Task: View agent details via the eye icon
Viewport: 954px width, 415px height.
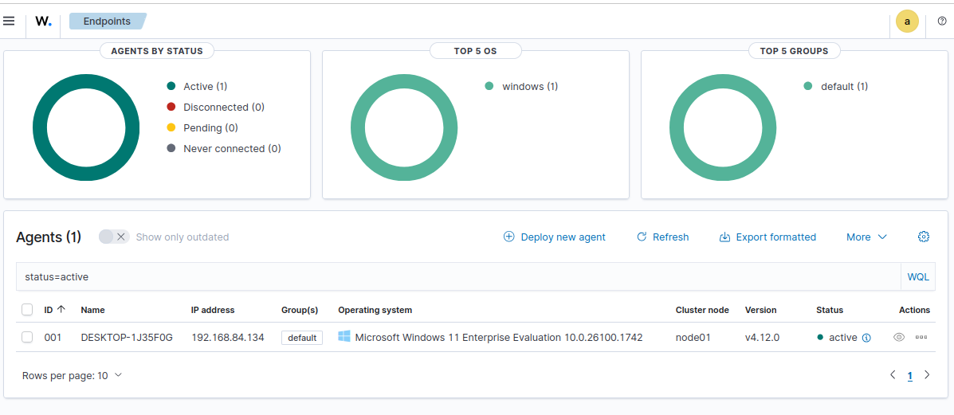Action: coord(899,337)
